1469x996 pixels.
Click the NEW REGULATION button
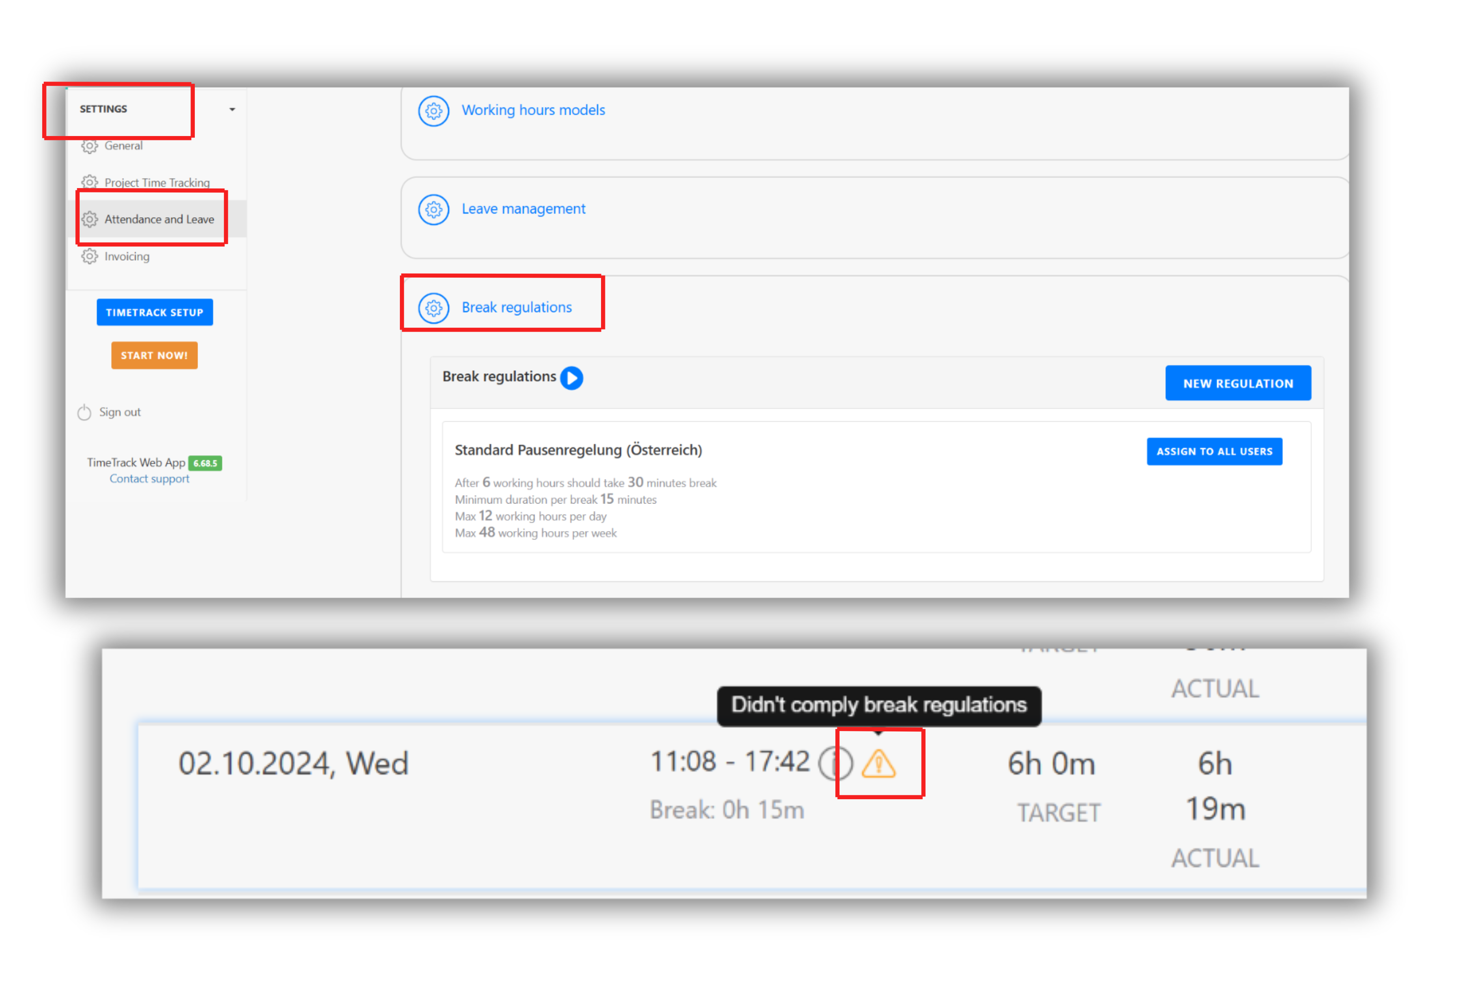1238,384
